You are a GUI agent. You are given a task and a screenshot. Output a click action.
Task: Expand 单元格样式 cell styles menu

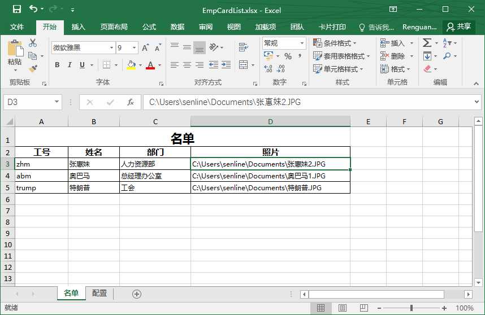click(x=338, y=69)
